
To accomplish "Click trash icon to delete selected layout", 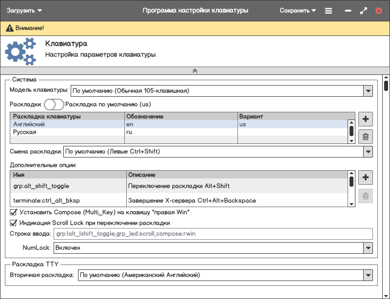I will click(366, 137).
